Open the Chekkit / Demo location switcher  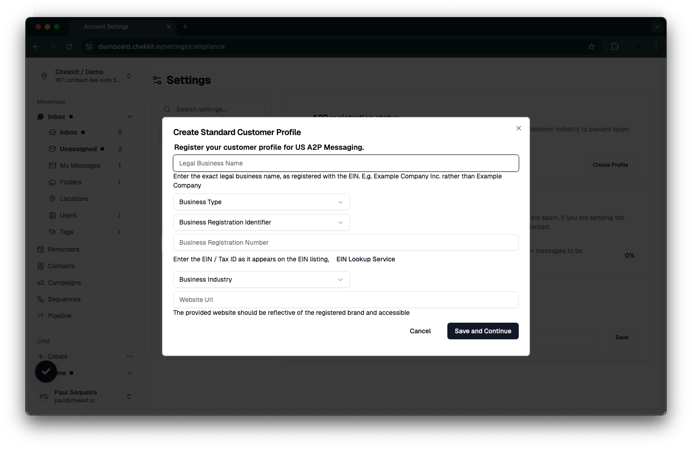86,76
